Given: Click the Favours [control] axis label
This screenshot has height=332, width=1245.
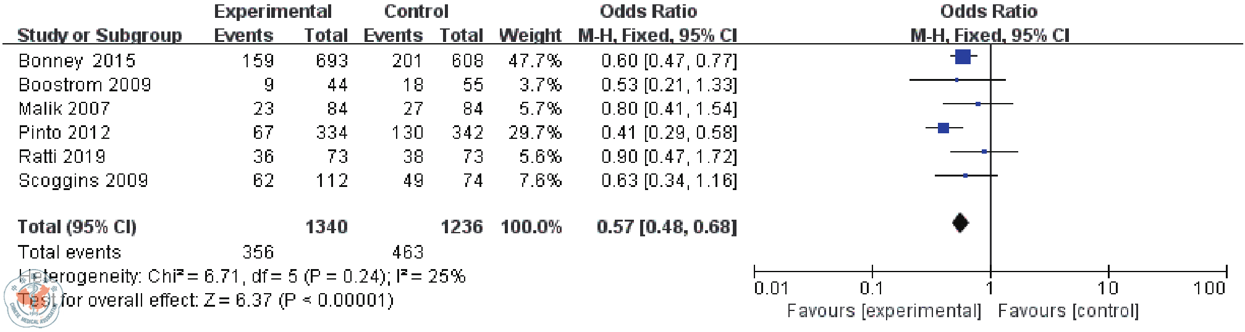Looking at the screenshot, I should pos(1068,311).
